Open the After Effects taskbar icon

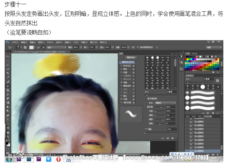pos(19,159)
